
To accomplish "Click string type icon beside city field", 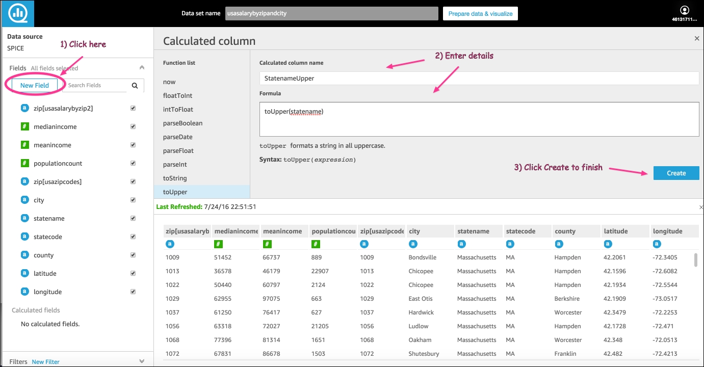I will point(24,200).
